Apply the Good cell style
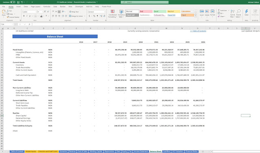260x153 pixels. coord(160,11)
